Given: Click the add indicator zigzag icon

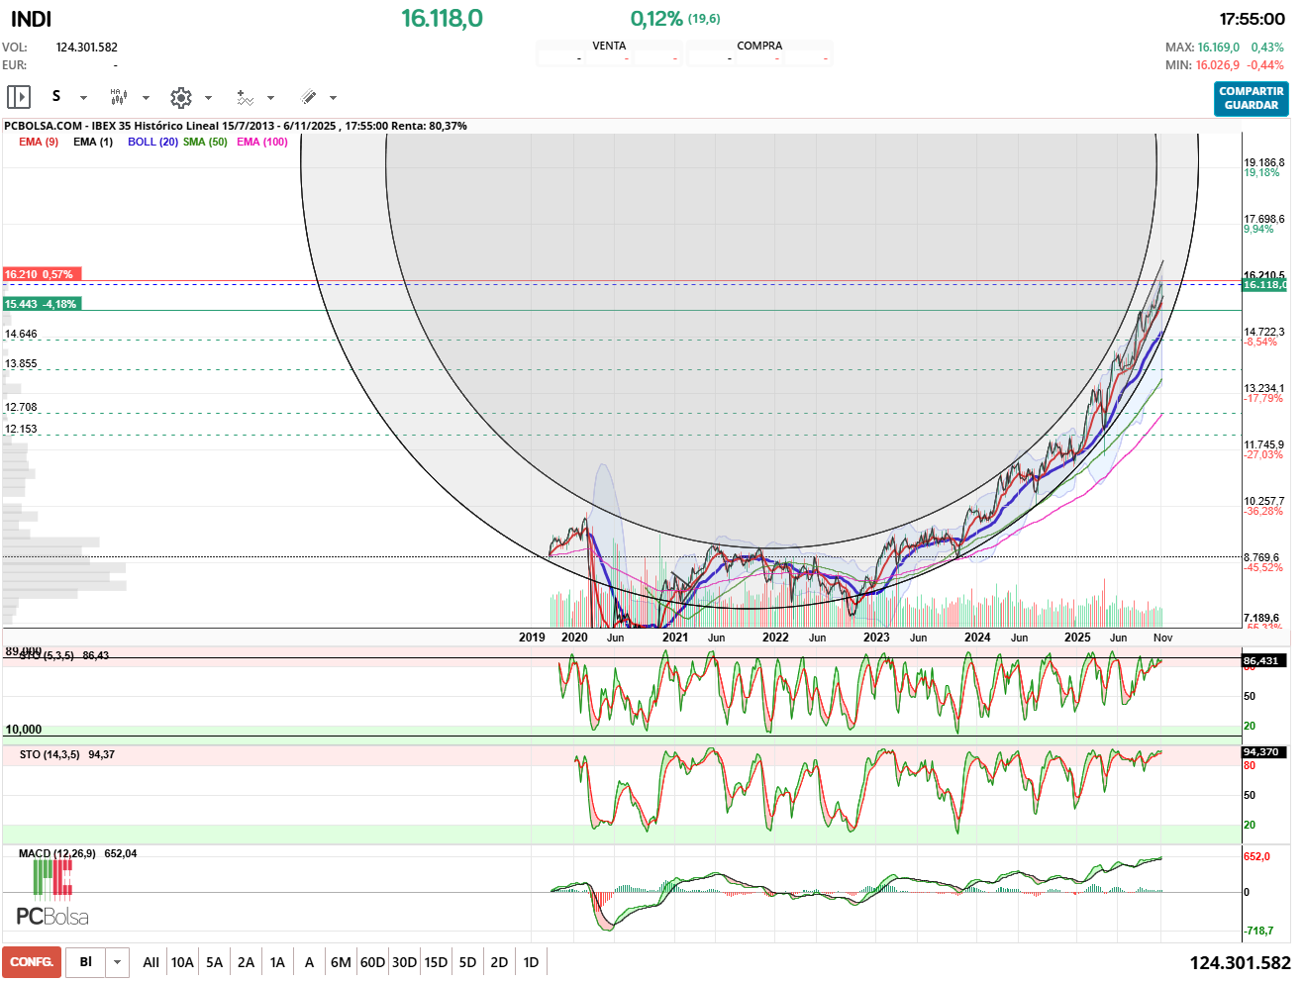Looking at the screenshot, I should click(245, 97).
